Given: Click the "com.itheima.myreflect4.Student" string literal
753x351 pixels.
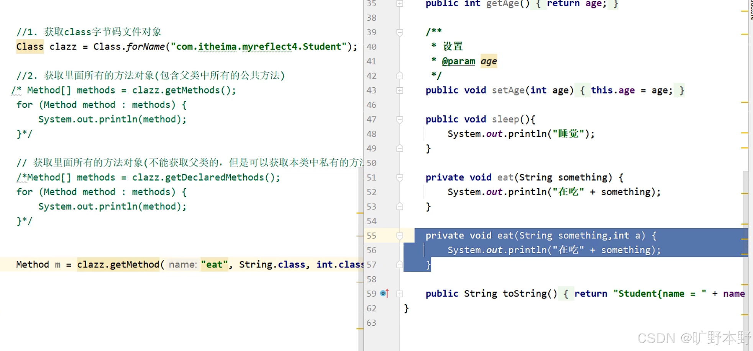Looking at the screenshot, I should pos(259,47).
